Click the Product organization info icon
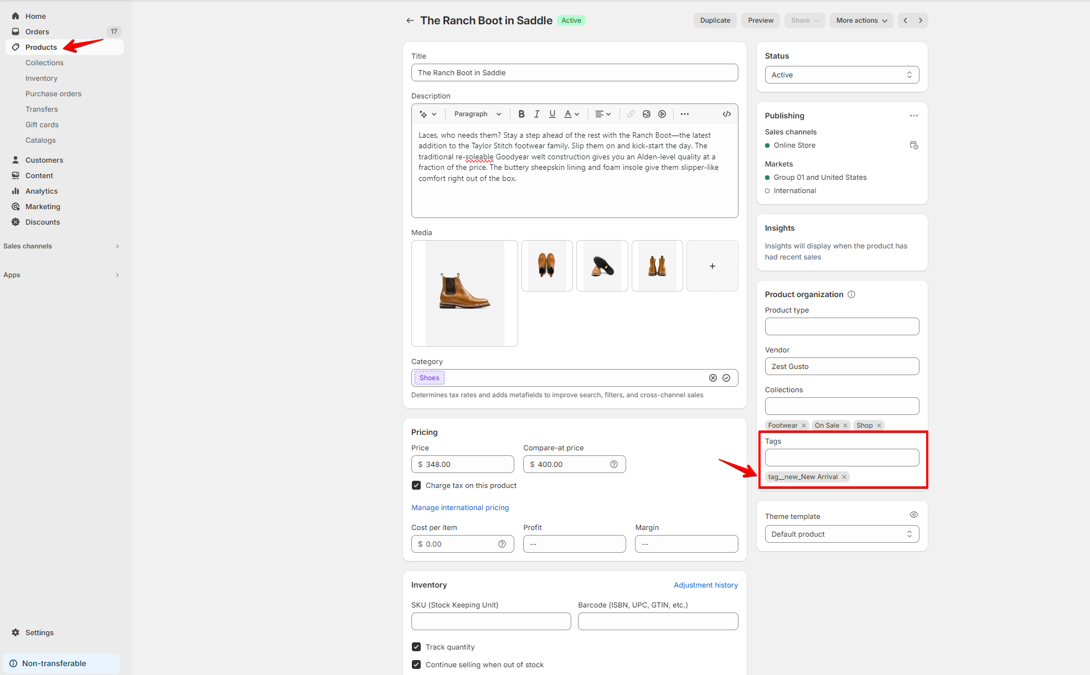1090x675 pixels. coord(851,294)
